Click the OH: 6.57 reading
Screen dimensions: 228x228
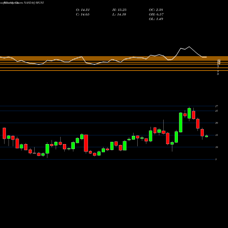coord(156,15)
